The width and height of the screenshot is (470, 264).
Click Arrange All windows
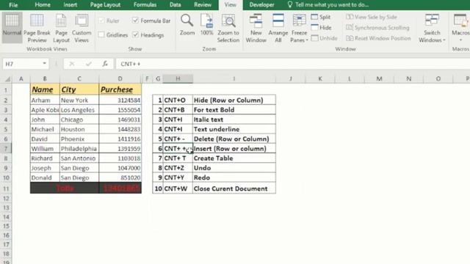278,28
